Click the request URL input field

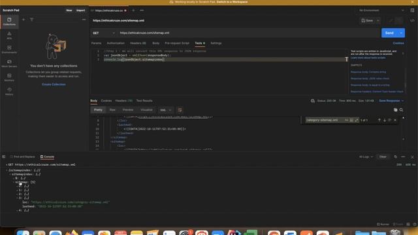(x=249, y=33)
